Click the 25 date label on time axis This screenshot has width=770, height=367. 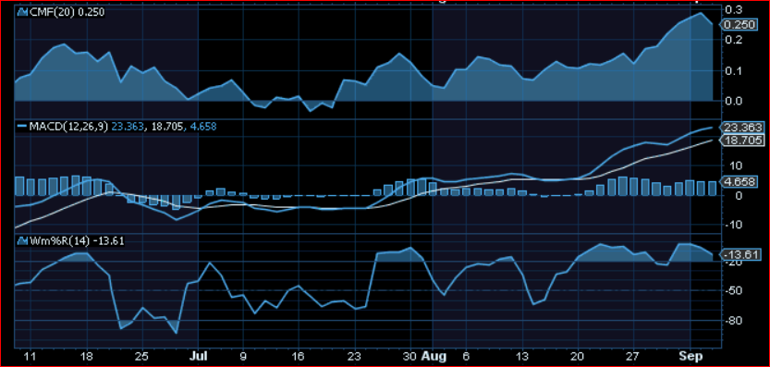(142, 355)
